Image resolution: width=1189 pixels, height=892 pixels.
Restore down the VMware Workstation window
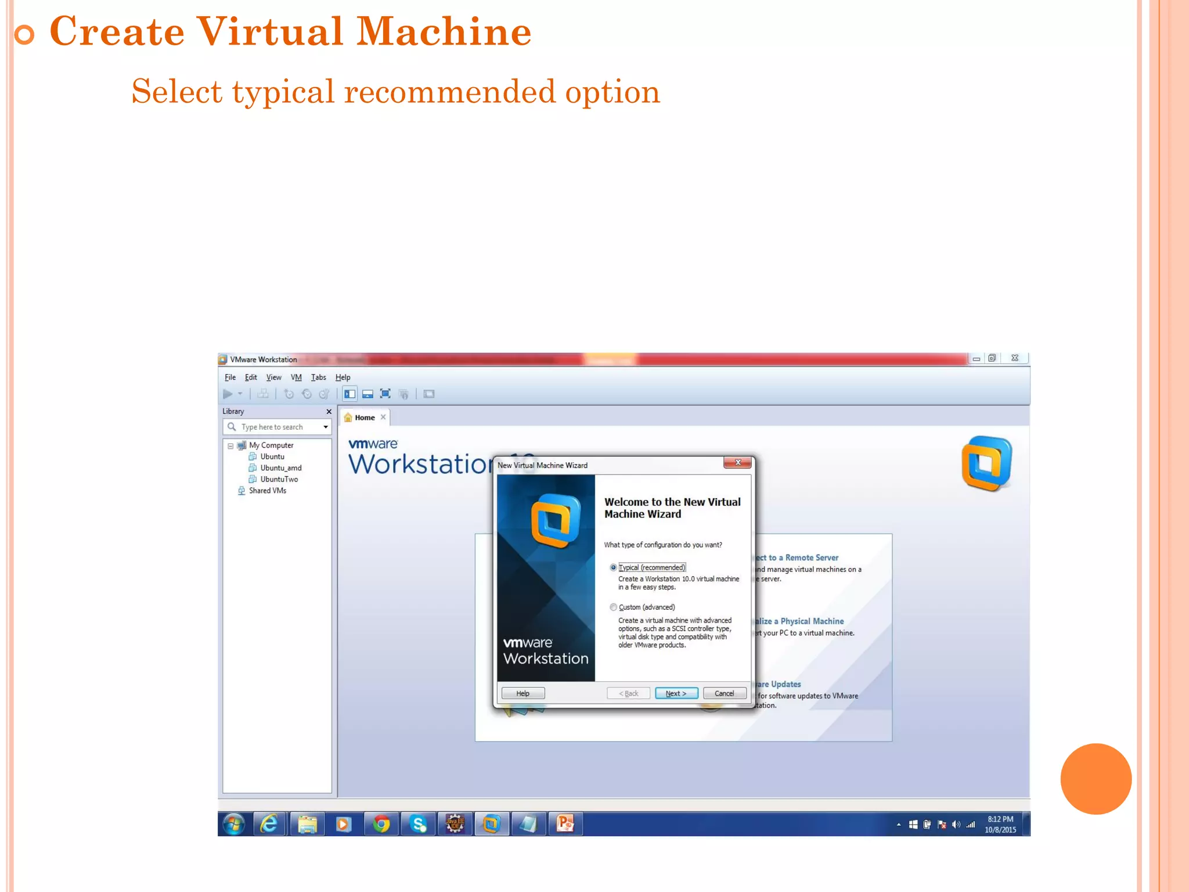(992, 358)
